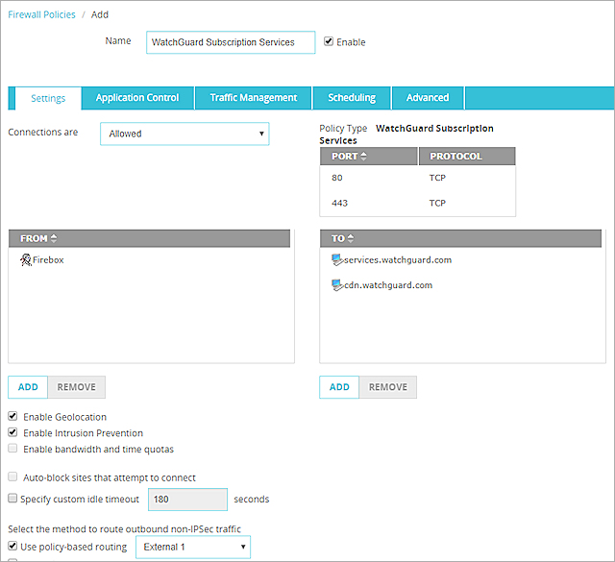Toggle the Enable policy checkbox

(x=330, y=41)
